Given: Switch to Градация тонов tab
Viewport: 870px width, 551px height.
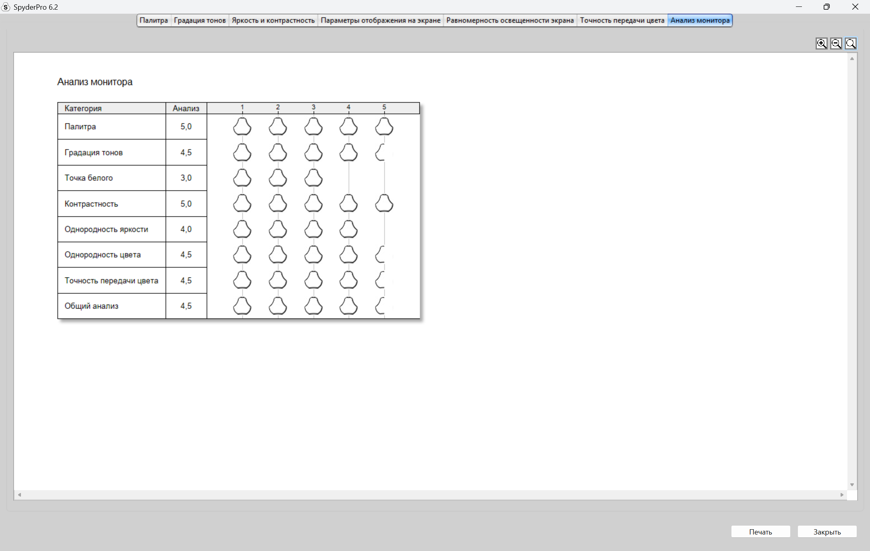Looking at the screenshot, I should point(200,20).
